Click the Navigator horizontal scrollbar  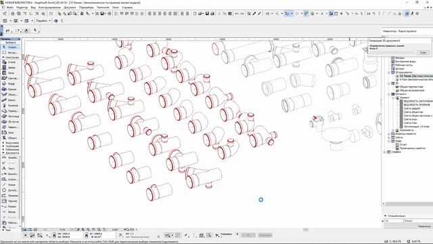pos(408,203)
